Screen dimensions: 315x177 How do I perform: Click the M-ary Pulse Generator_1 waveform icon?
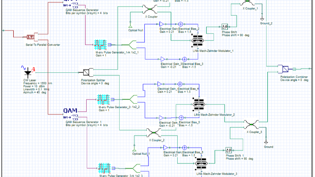click(100, 45)
